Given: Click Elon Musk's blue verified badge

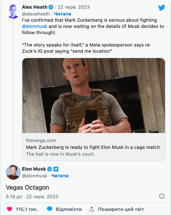Looking at the screenshot, I should point(50,169).
